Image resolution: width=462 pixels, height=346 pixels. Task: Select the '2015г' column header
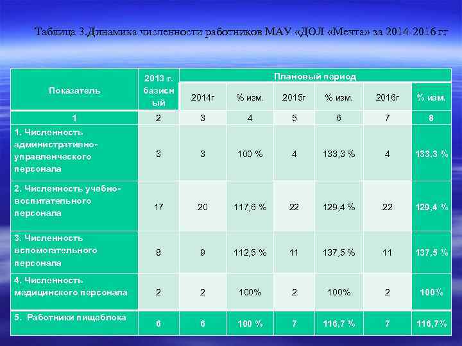point(294,97)
